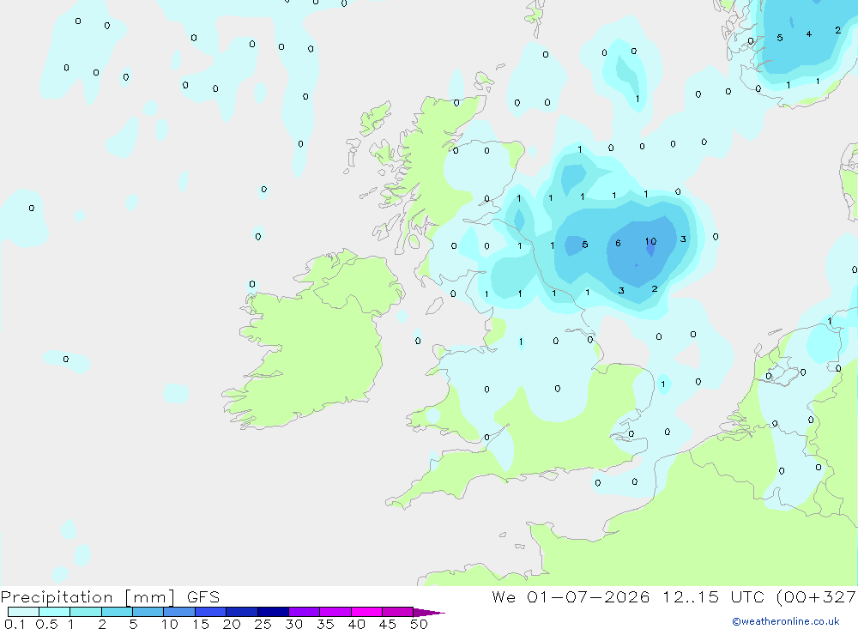
Task: Click the 45–50 mm legend color box
Action: pyautogui.click(x=398, y=612)
